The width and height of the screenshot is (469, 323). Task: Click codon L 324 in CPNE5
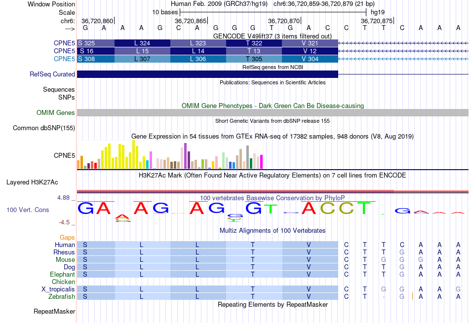(142, 43)
